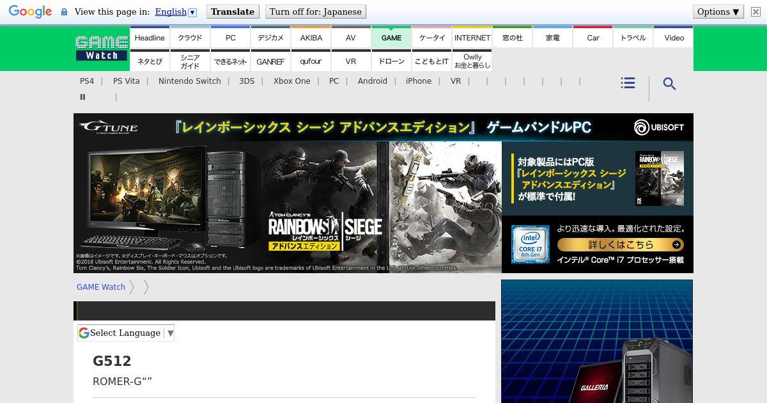Click the search magnifier icon
767x403 pixels.
tap(669, 84)
